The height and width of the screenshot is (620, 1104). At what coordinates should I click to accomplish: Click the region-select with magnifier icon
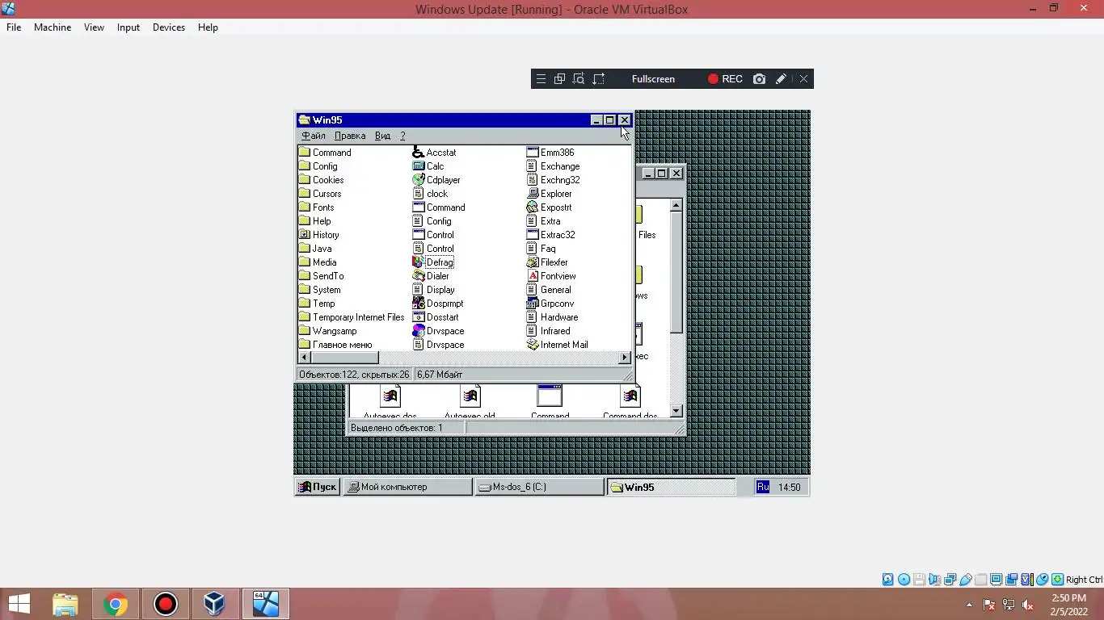[579, 79]
